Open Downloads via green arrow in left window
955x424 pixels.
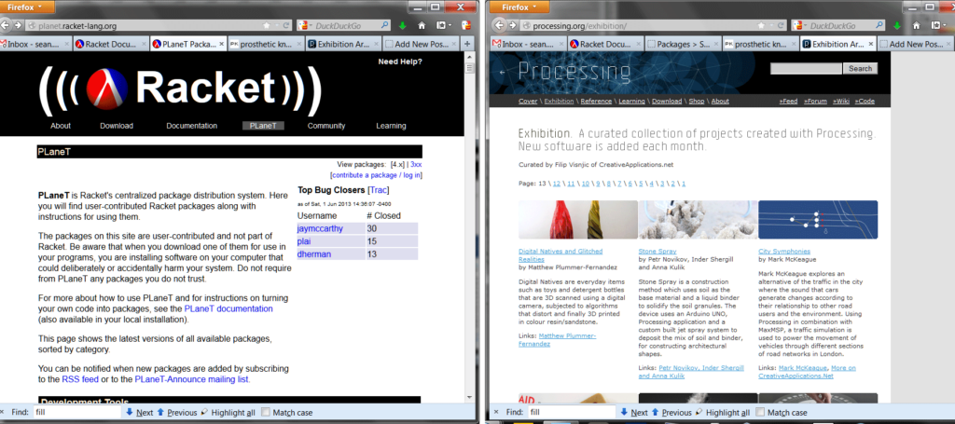400,25
